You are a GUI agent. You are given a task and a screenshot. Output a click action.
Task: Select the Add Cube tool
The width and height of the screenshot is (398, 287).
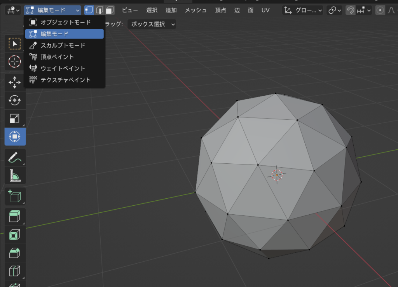click(x=15, y=196)
